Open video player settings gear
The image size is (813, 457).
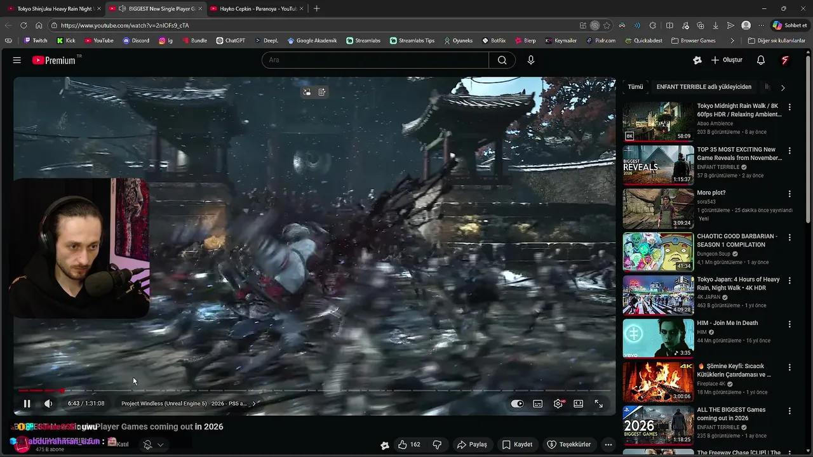coord(558,404)
